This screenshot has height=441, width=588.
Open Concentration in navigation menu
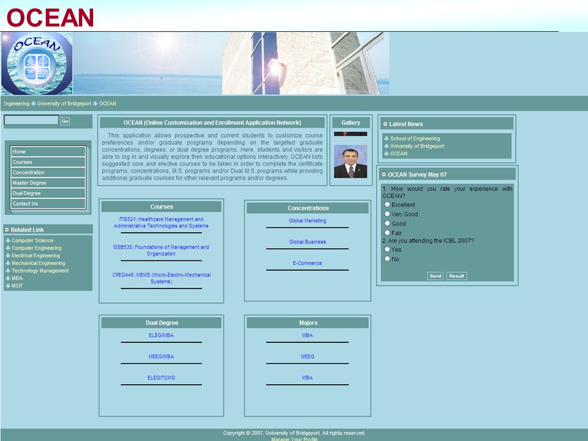click(x=48, y=173)
